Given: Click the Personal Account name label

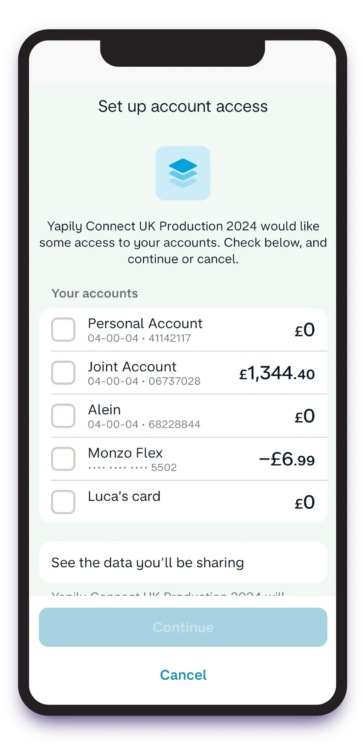Looking at the screenshot, I should (x=145, y=323).
